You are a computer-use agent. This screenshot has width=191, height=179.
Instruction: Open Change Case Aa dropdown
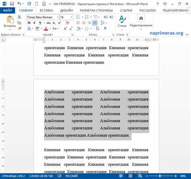click(x=55, y=29)
